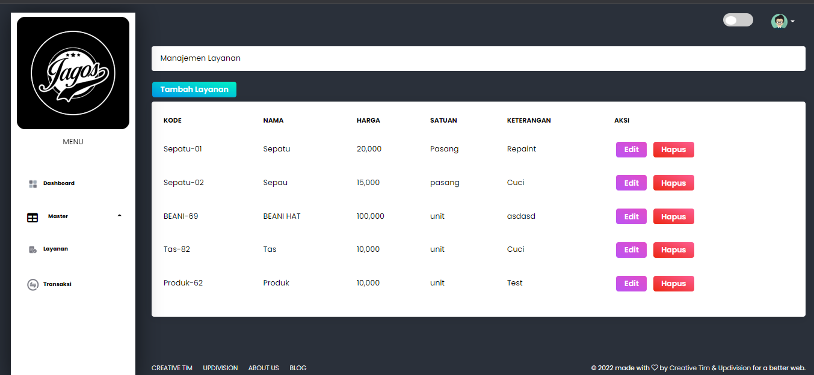This screenshot has height=375, width=814.
Task: Open the Transaksi menu item
Action: [57, 284]
